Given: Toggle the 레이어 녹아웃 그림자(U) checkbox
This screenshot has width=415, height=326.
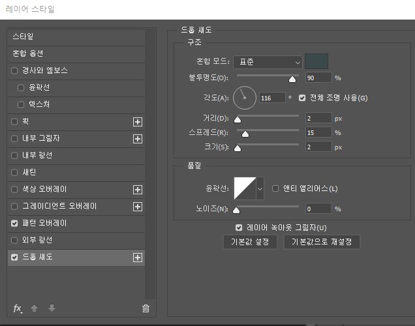Looking at the screenshot, I should (239, 228).
